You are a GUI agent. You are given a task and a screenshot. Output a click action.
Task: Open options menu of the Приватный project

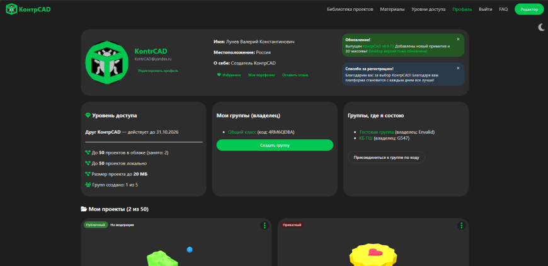point(461,226)
